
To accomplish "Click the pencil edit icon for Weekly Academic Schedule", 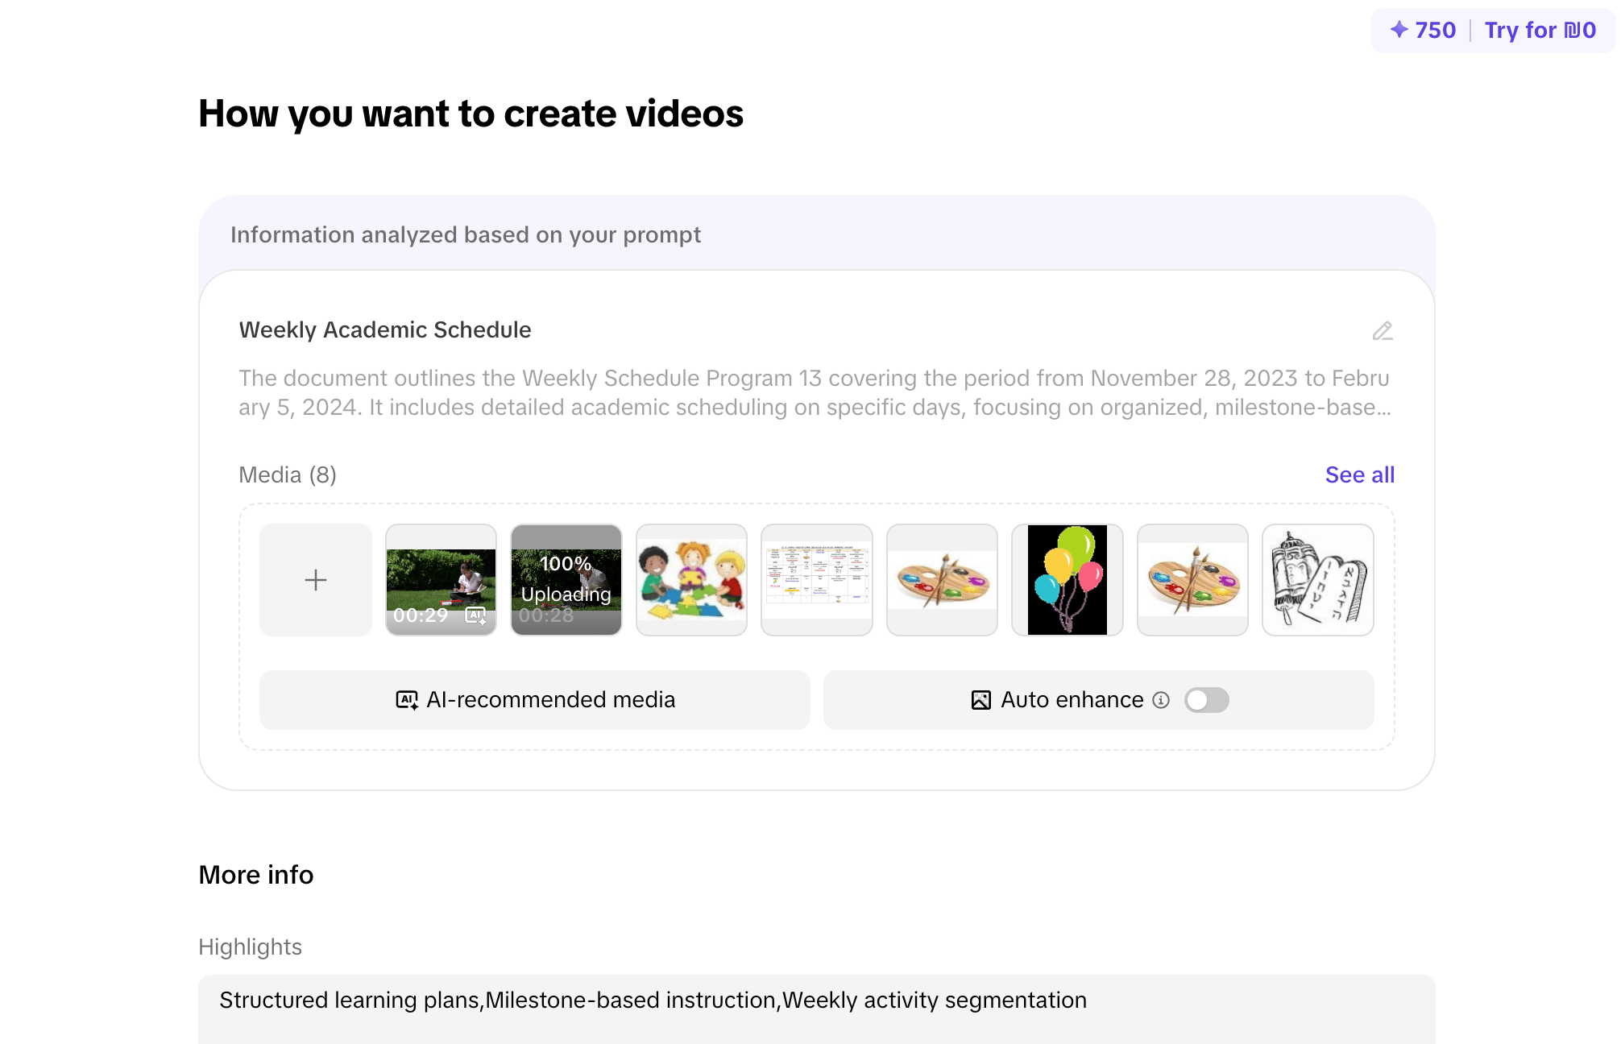I will pyautogui.click(x=1383, y=331).
